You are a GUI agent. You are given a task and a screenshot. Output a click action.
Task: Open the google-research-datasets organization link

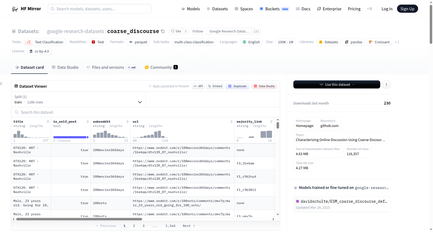coord(76,31)
